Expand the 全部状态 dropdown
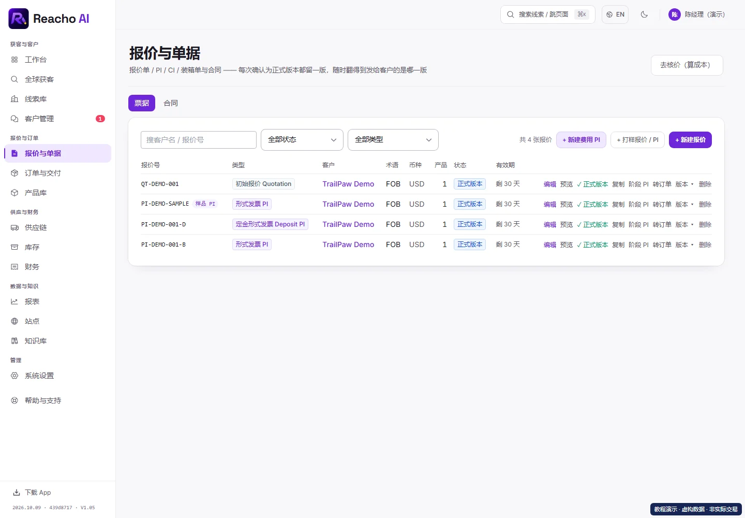The width and height of the screenshot is (745, 518). (x=302, y=140)
